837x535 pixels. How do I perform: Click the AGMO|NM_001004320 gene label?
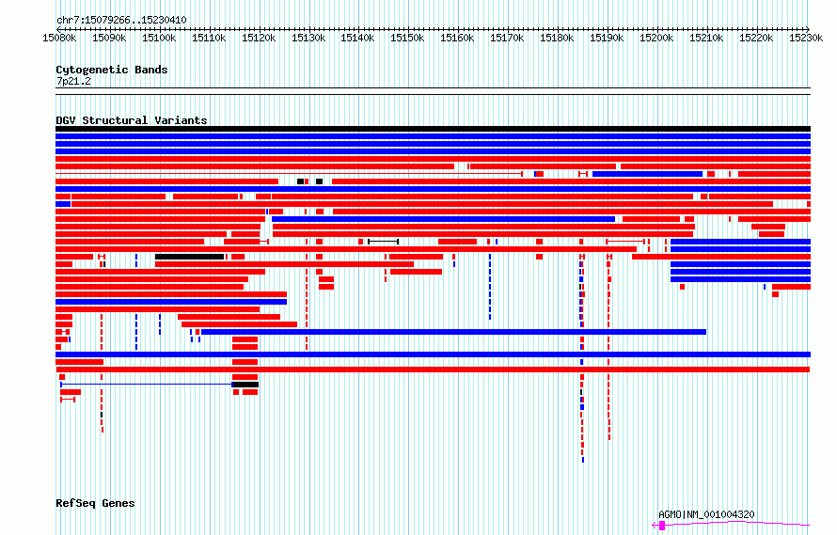706,514
